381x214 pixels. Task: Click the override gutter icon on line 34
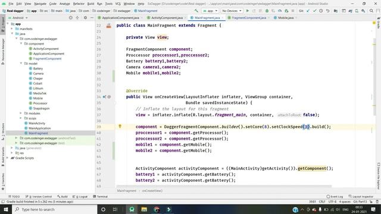tap(104, 97)
